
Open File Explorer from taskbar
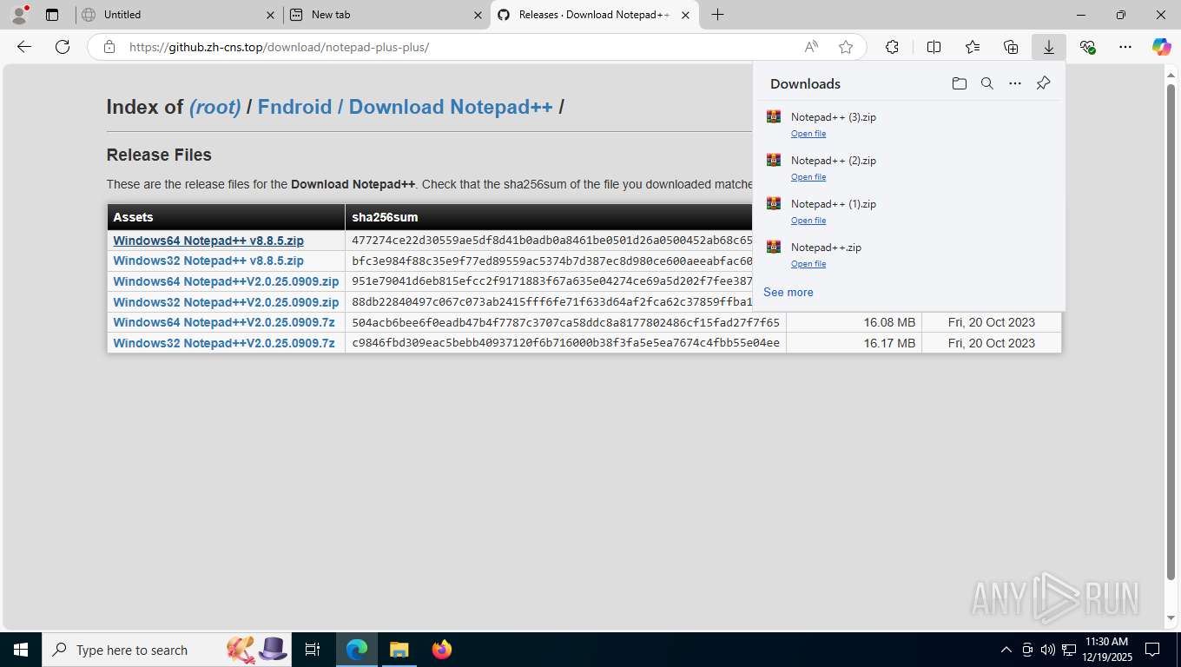coord(399,650)
